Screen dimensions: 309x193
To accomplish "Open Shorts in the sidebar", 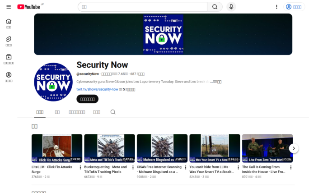I will click(9, 41).
